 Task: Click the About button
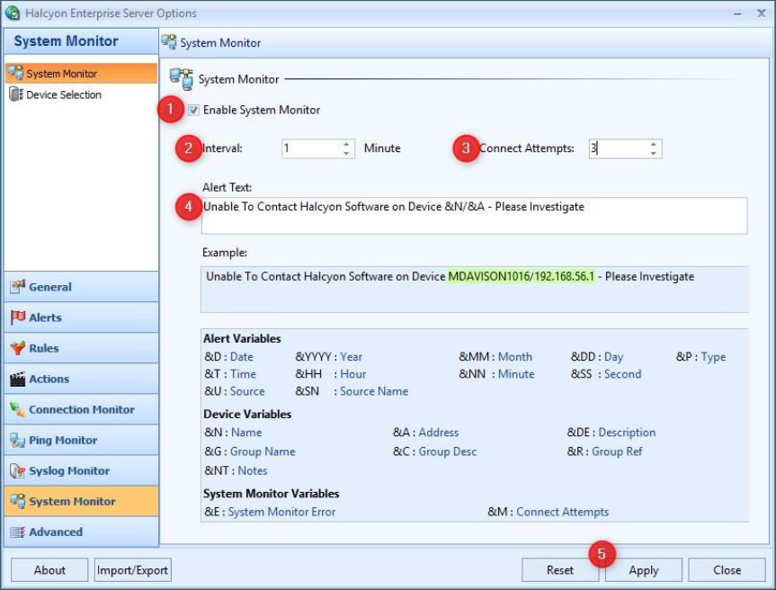[49, 569]
